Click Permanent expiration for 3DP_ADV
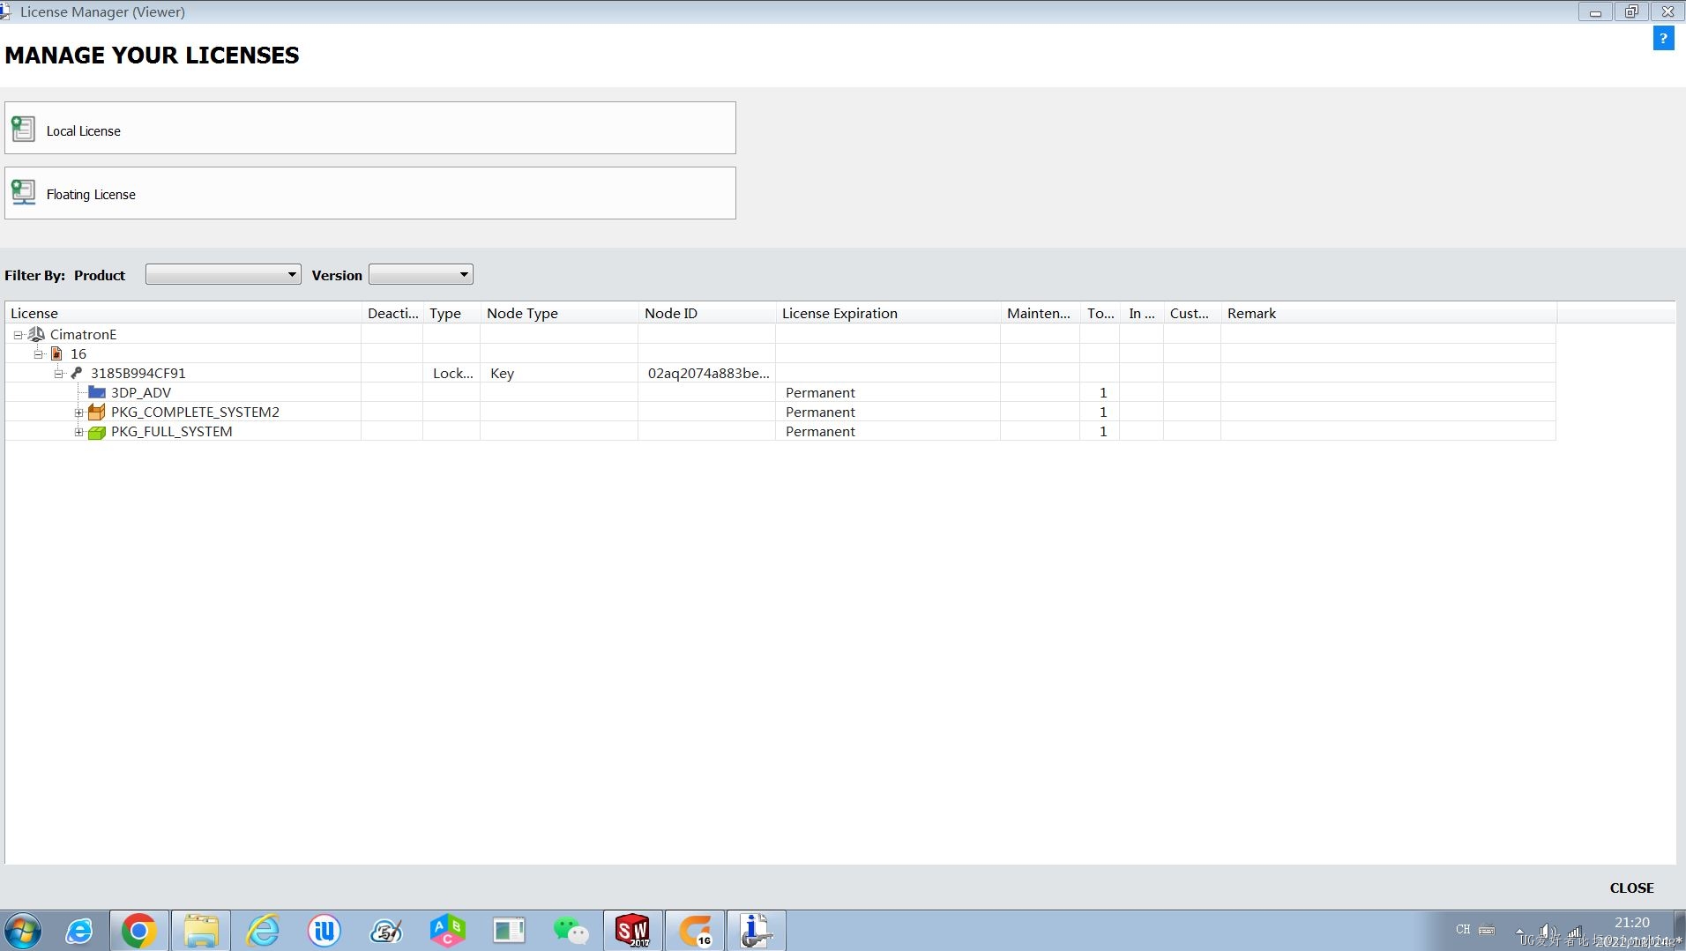Viewport: 1686px width, 951px height. coord(820,392)
